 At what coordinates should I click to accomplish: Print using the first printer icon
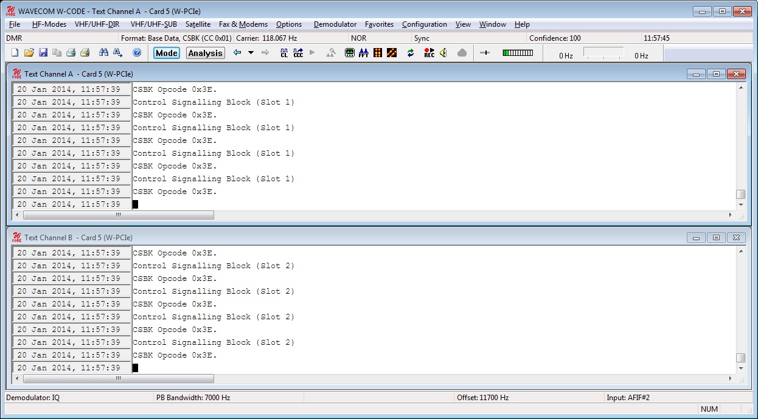(71, 53)
